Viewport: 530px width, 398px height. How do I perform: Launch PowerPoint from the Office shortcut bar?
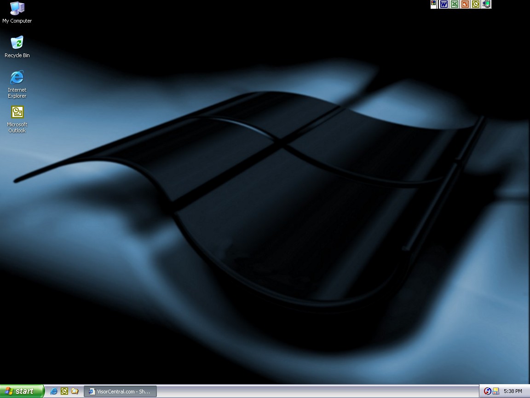pos(465,4)
